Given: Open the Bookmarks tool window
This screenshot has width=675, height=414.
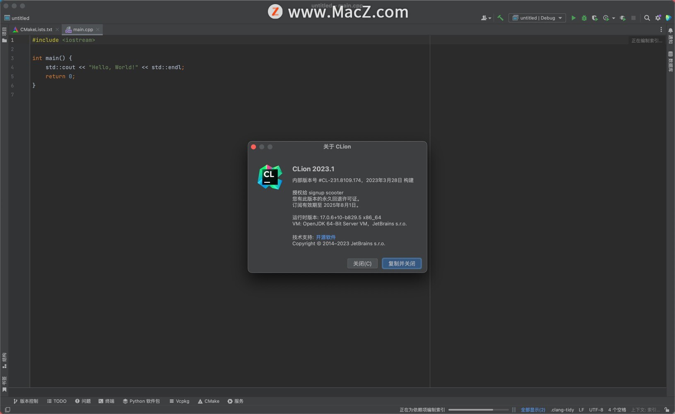Looking at the screenshot, I should (x=5, y=384).
